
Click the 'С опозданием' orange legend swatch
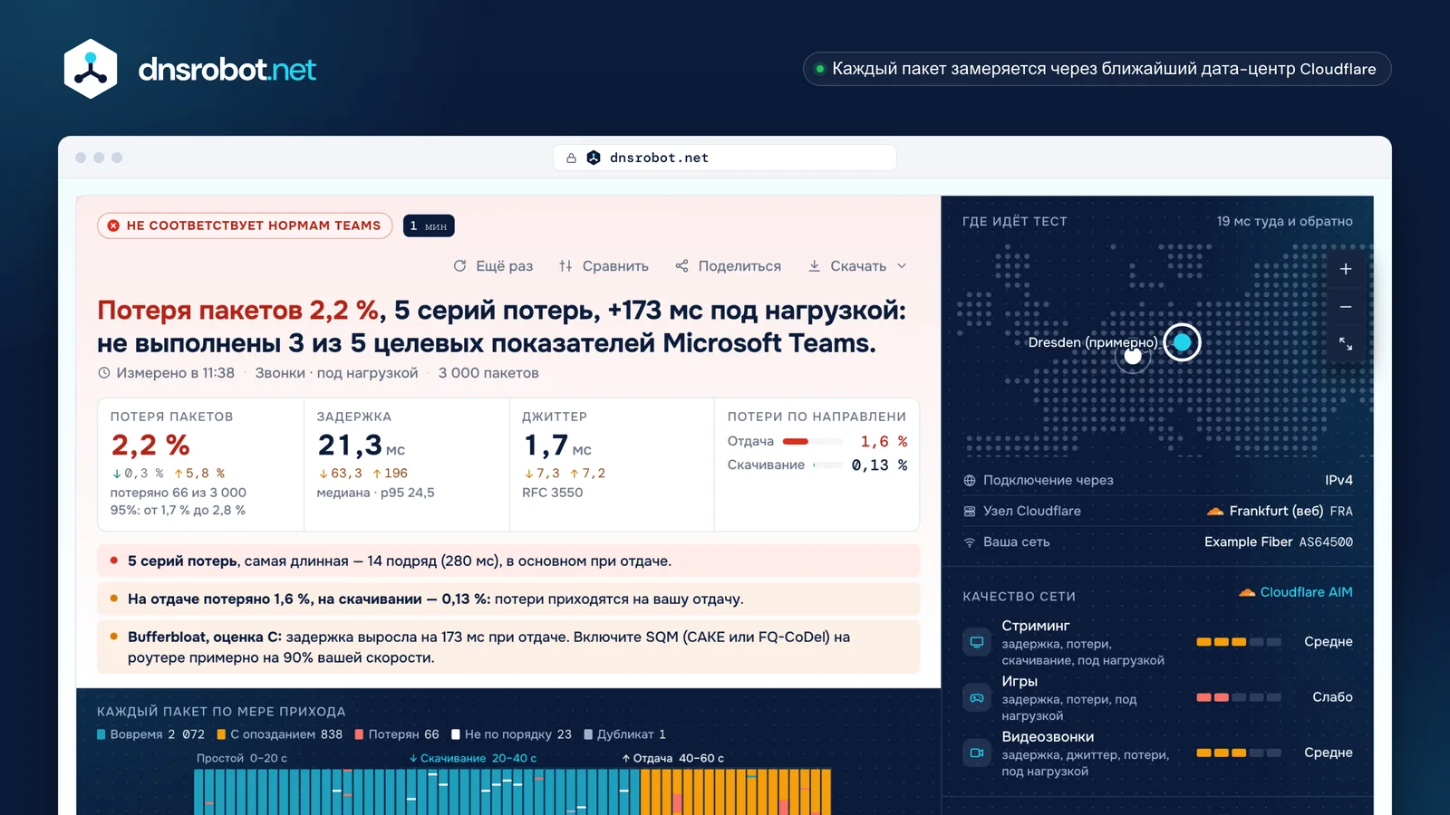click(x=221, y=734)
